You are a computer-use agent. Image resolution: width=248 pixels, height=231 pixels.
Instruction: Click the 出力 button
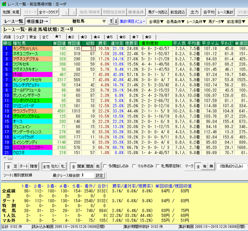click(194, 12)
